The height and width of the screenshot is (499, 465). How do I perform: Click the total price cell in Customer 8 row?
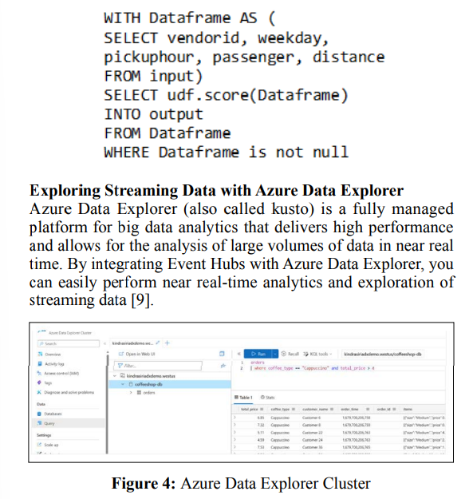pyautogui.click(x=261, y=426)
